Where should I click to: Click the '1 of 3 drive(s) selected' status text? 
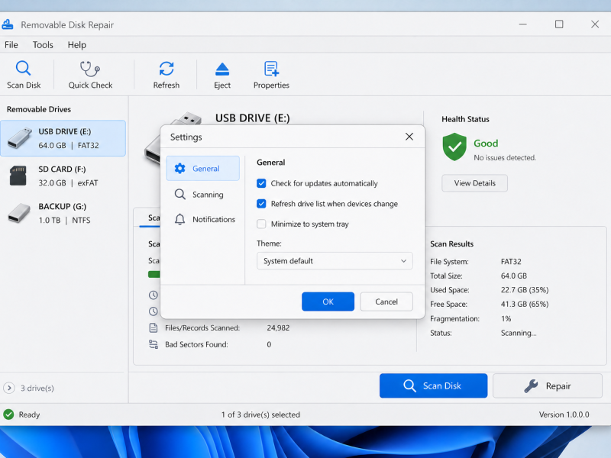[x=260, y=414]
